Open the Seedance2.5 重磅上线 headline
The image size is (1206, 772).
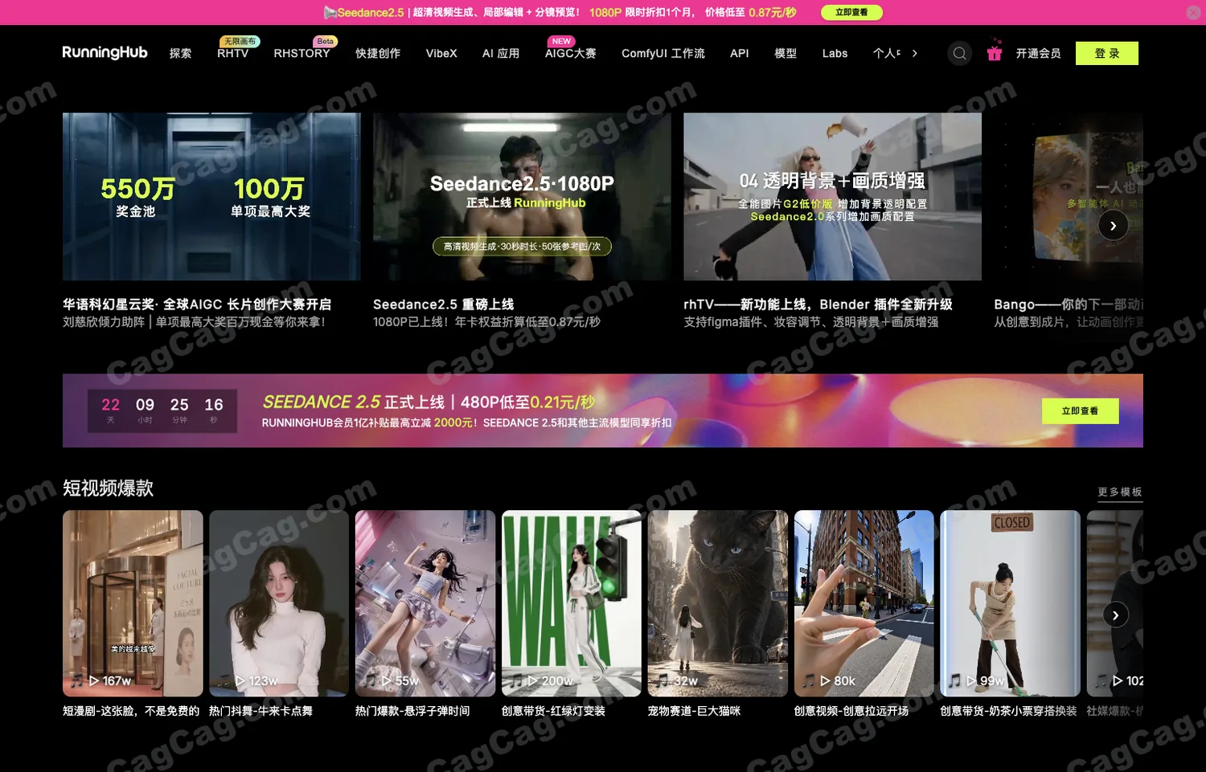pyautogui.click(x=444, y=304)
